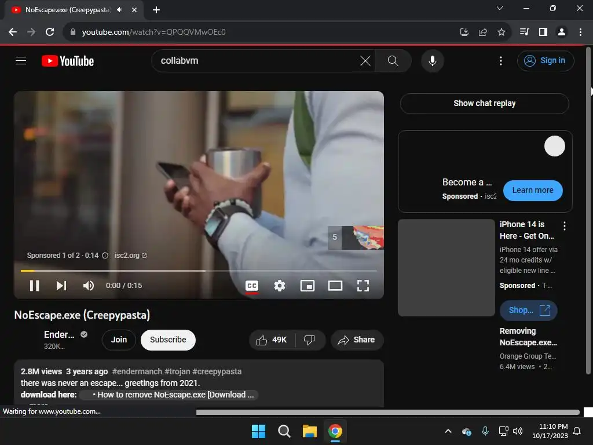Visit isc2.org advertiser link in player

130,256
